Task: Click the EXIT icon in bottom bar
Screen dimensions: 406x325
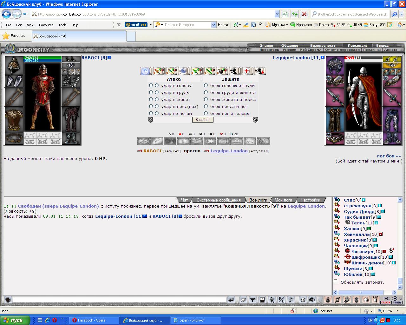Action: coord(376,300)
